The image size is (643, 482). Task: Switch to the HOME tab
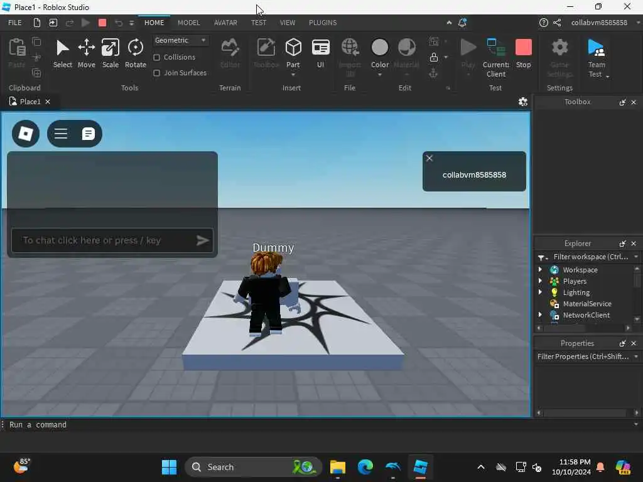(154, 23)
